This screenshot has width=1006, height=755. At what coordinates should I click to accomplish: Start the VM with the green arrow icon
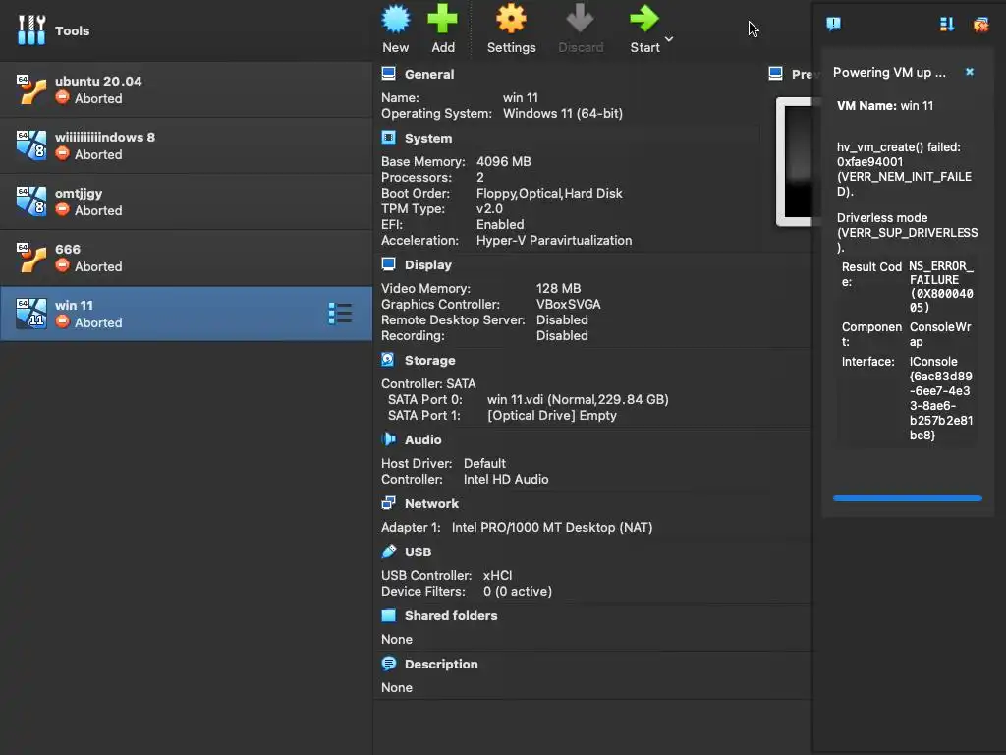[644, 19]
